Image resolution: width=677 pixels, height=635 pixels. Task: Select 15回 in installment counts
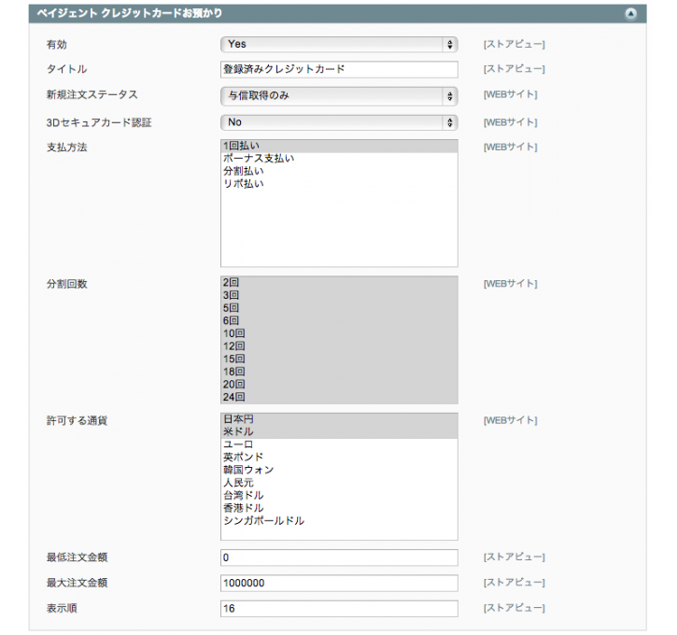339,360
